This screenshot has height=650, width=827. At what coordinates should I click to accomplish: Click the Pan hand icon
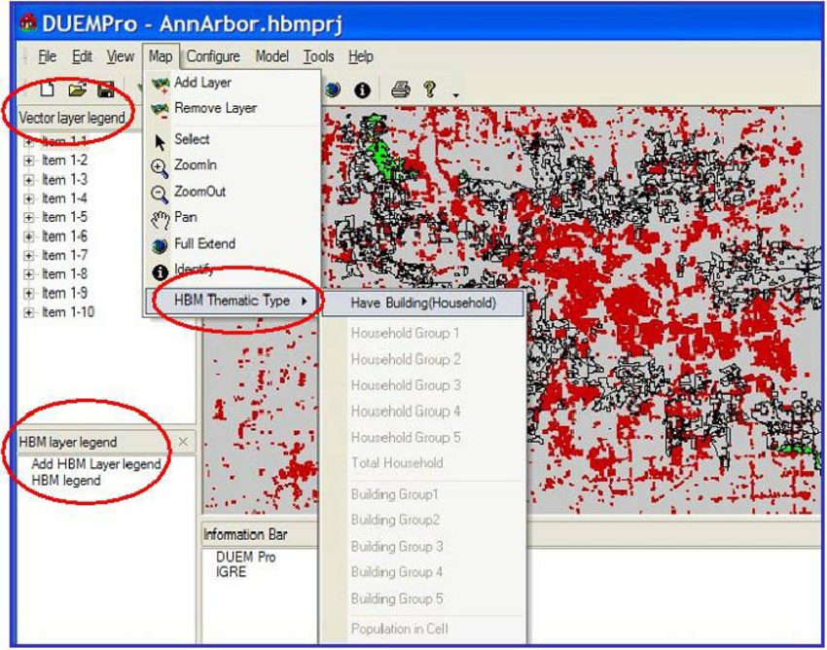click(160, 220)
